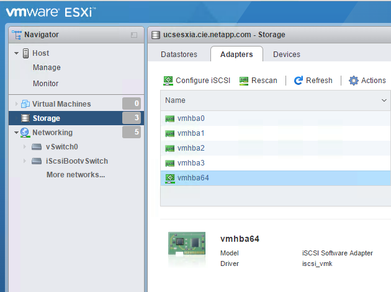Screen dimensions: 391x292
Task: Click the Host server icon
Action: [25, 53]
